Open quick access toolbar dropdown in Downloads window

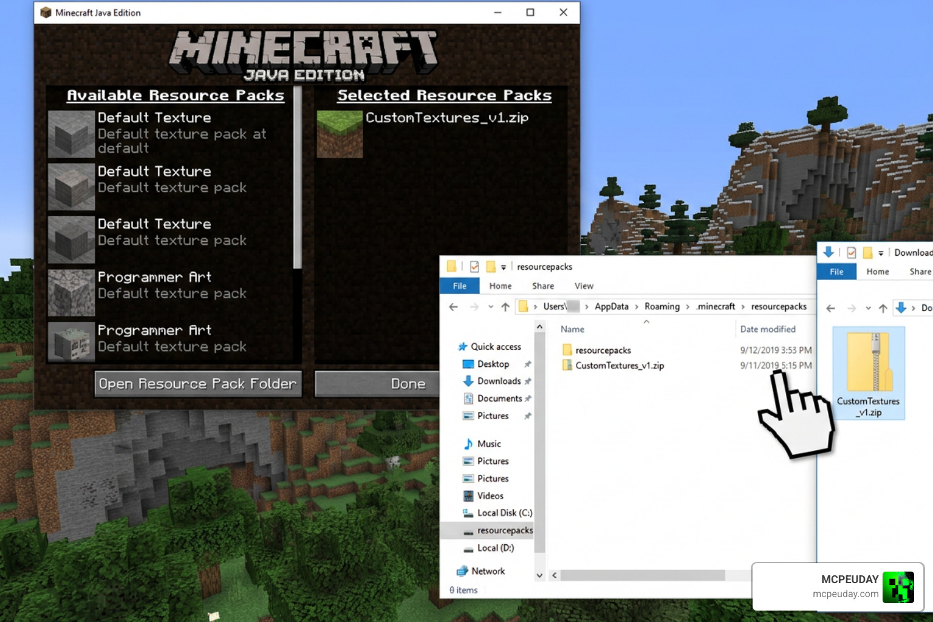click(x=881, y=253)
